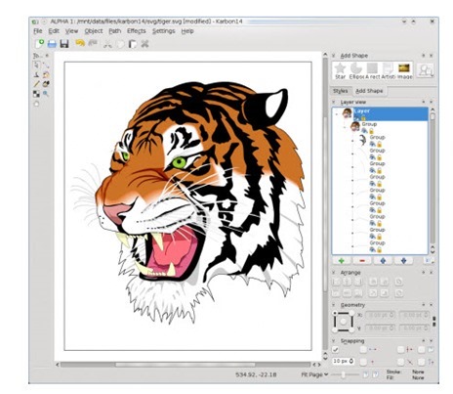
Task: Undo last action with yellow arrow
Action: (x=80, y=43)
